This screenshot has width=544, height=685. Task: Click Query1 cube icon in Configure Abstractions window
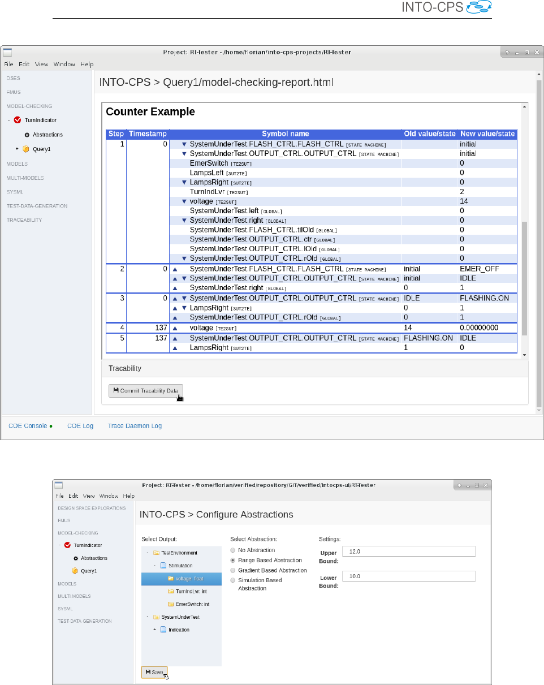(75, 571)
